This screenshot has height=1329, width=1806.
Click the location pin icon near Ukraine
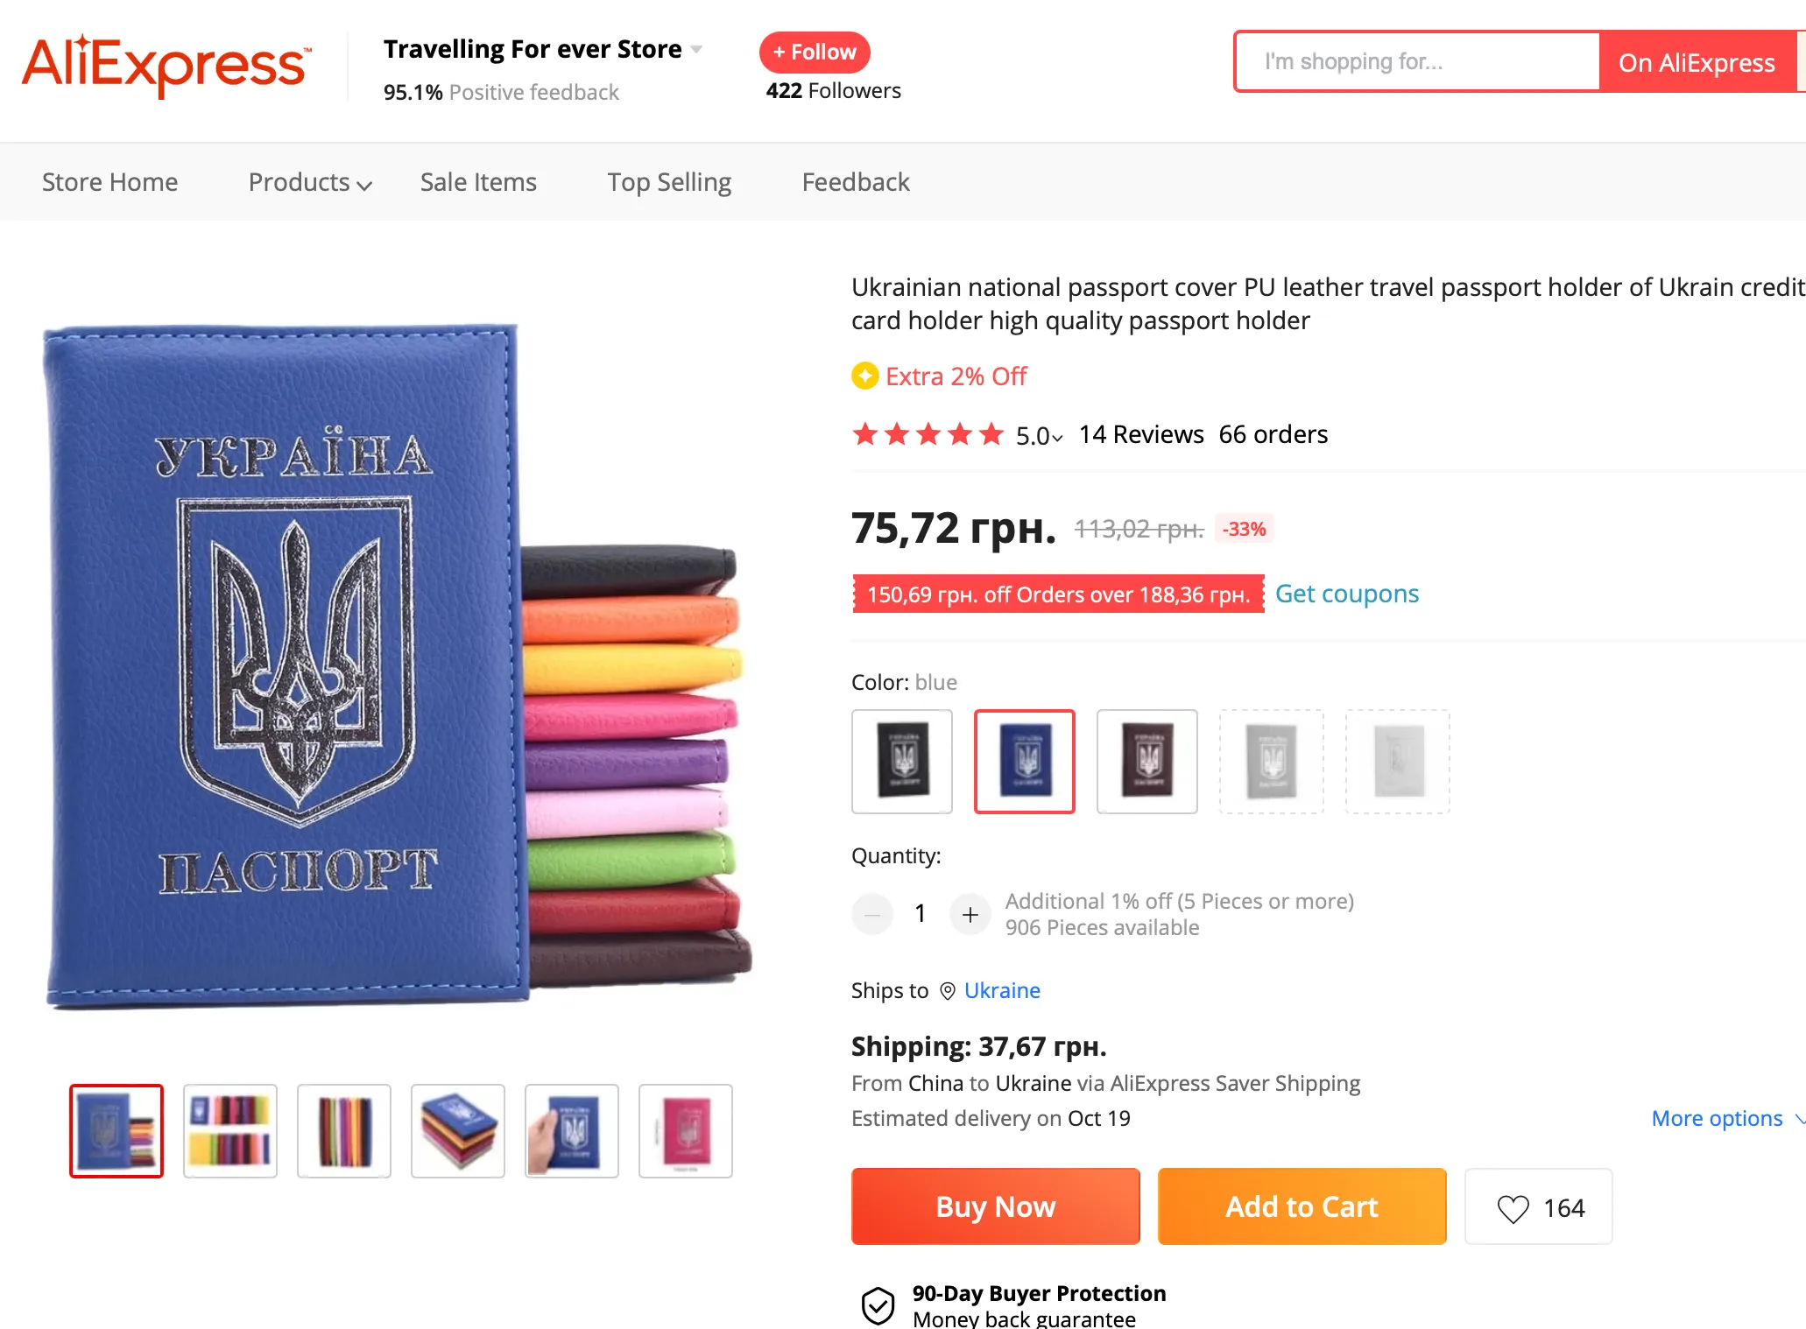947,991
